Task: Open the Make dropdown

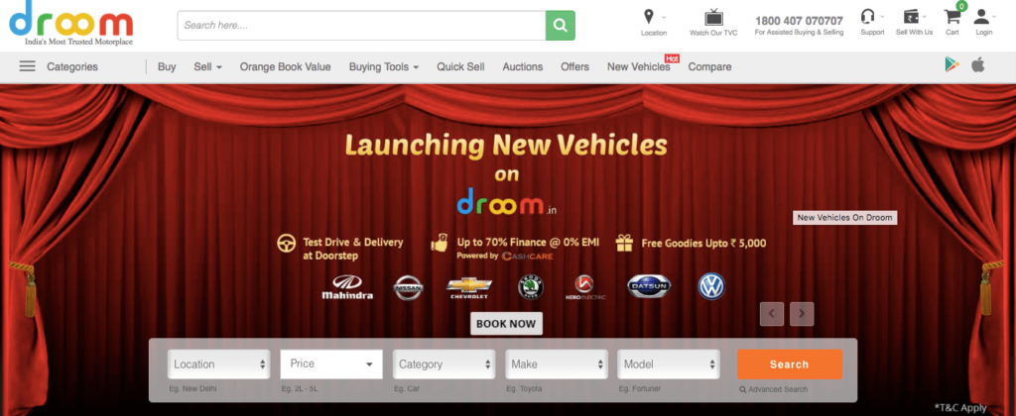Action: click(556, 364)
